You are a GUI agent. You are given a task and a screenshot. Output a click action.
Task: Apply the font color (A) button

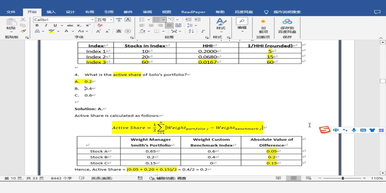click(66, 31)
